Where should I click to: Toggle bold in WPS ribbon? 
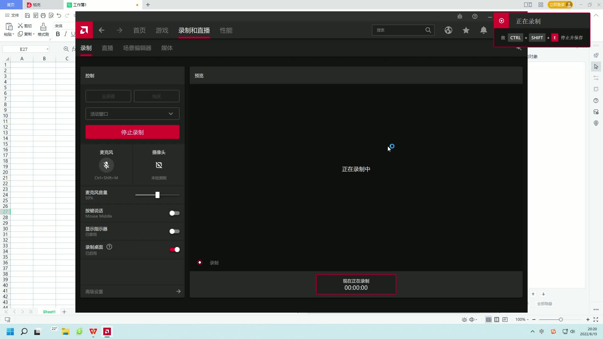(58, 34)
